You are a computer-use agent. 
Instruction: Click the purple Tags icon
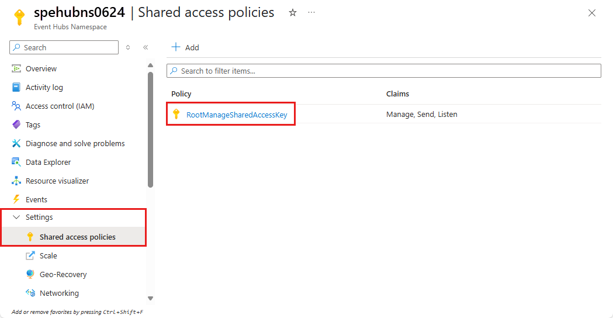pyautogui.click(x=16, y=125)
